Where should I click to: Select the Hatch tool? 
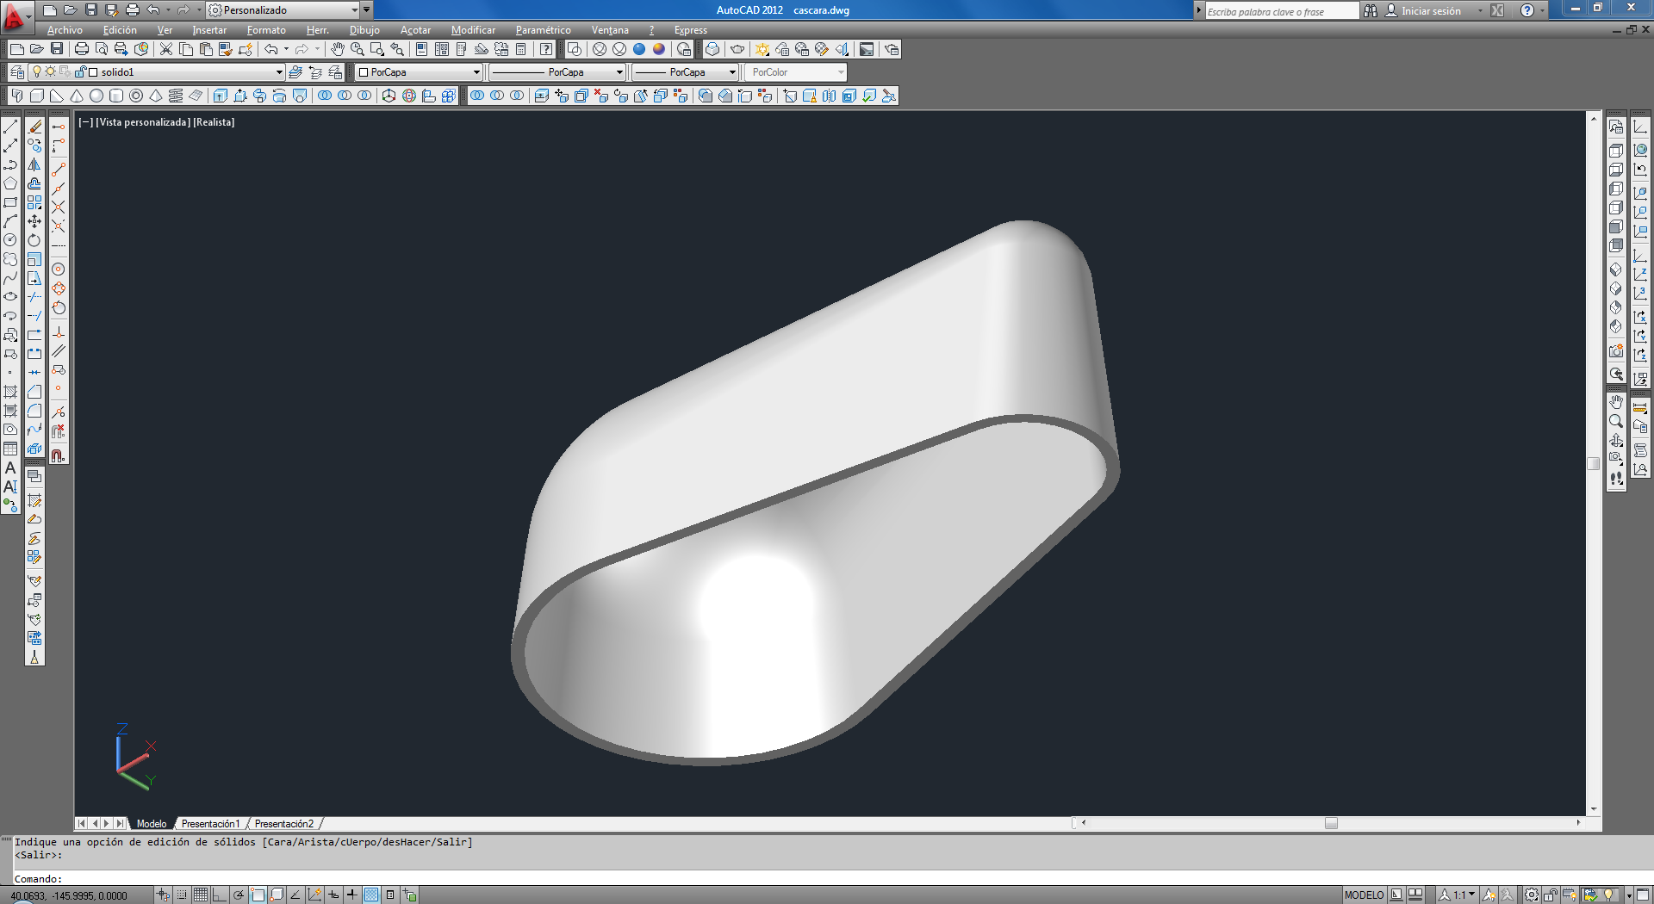pos(10,392)
